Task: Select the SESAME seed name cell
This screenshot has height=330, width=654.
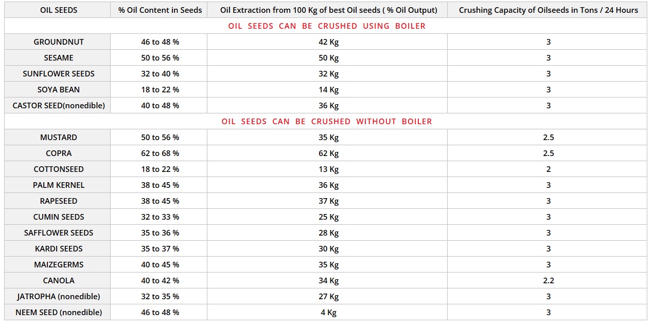Action: pyautogui.click(x=59, y=57)
